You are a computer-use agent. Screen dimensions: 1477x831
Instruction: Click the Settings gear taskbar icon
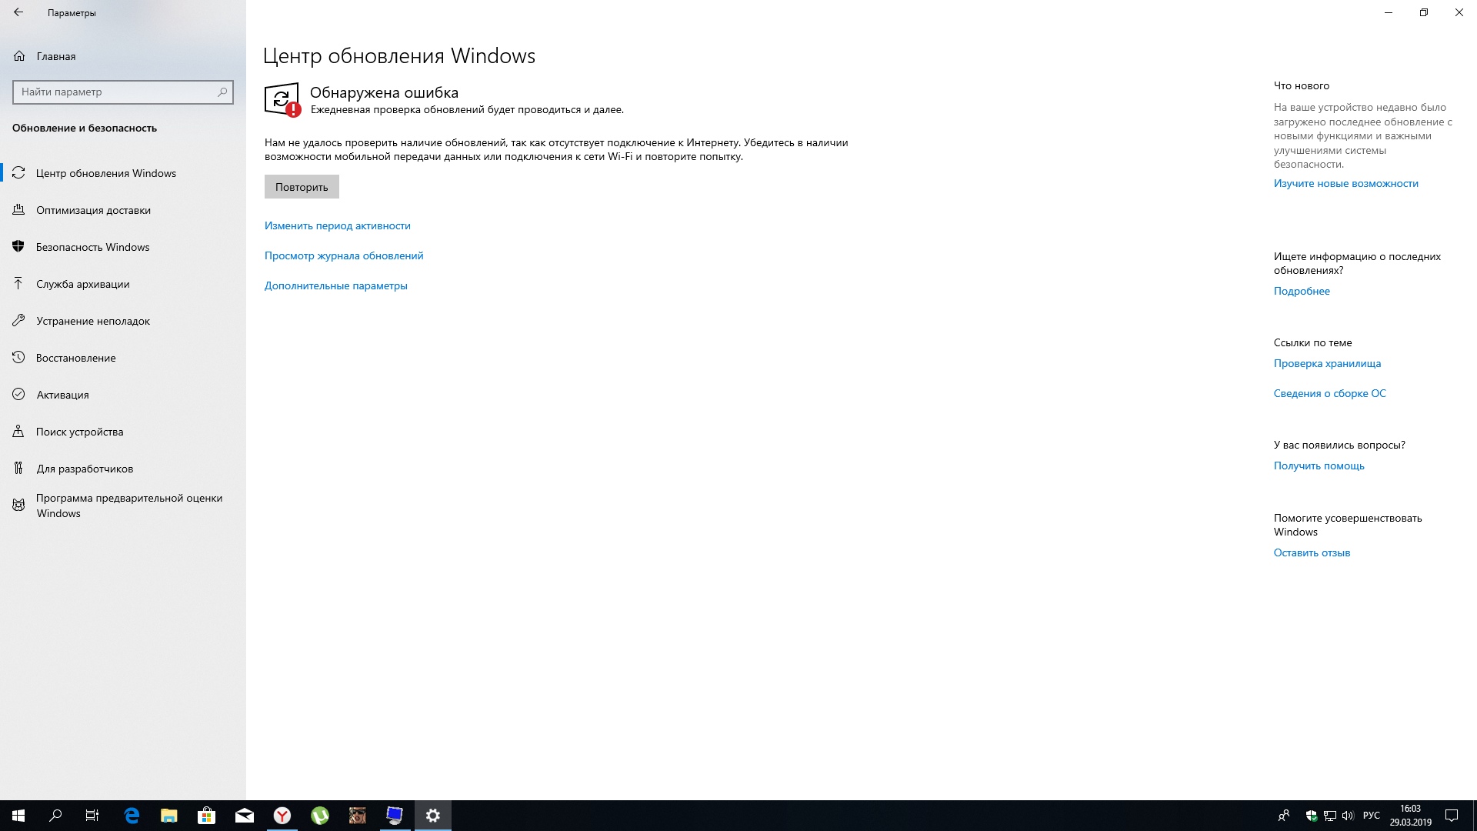point(433,816)
